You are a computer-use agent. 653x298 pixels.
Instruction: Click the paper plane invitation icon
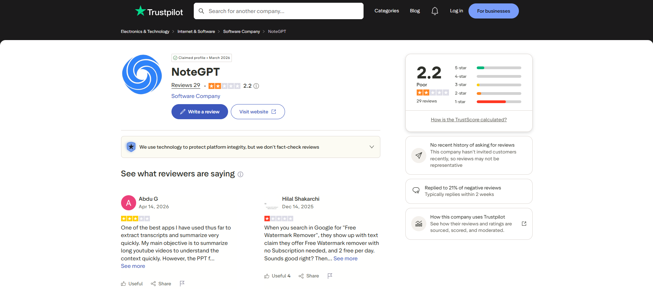419,156
